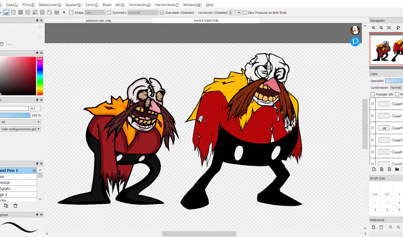Image resolution: width=403 pixels, height=237 pixels.
Task: Add a new 8-bit layer icon
Action: click(382, 169)
